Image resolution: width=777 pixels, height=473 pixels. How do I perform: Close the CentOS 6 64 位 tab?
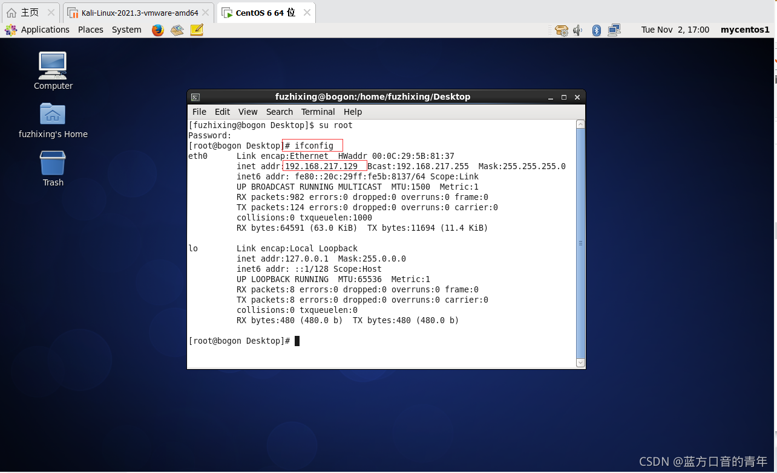(x=307, y=12)
